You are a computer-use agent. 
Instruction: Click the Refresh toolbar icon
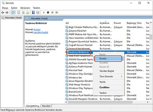(x=23, y=13)
